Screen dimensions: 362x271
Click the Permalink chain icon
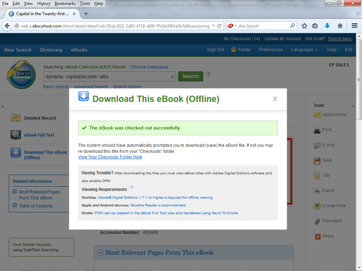tap(317, 222)
